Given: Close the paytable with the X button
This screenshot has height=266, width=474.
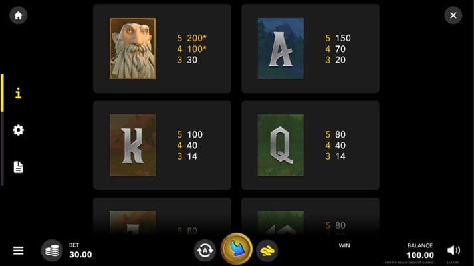Looking at the screenshot, I should (x=453, y=15).
